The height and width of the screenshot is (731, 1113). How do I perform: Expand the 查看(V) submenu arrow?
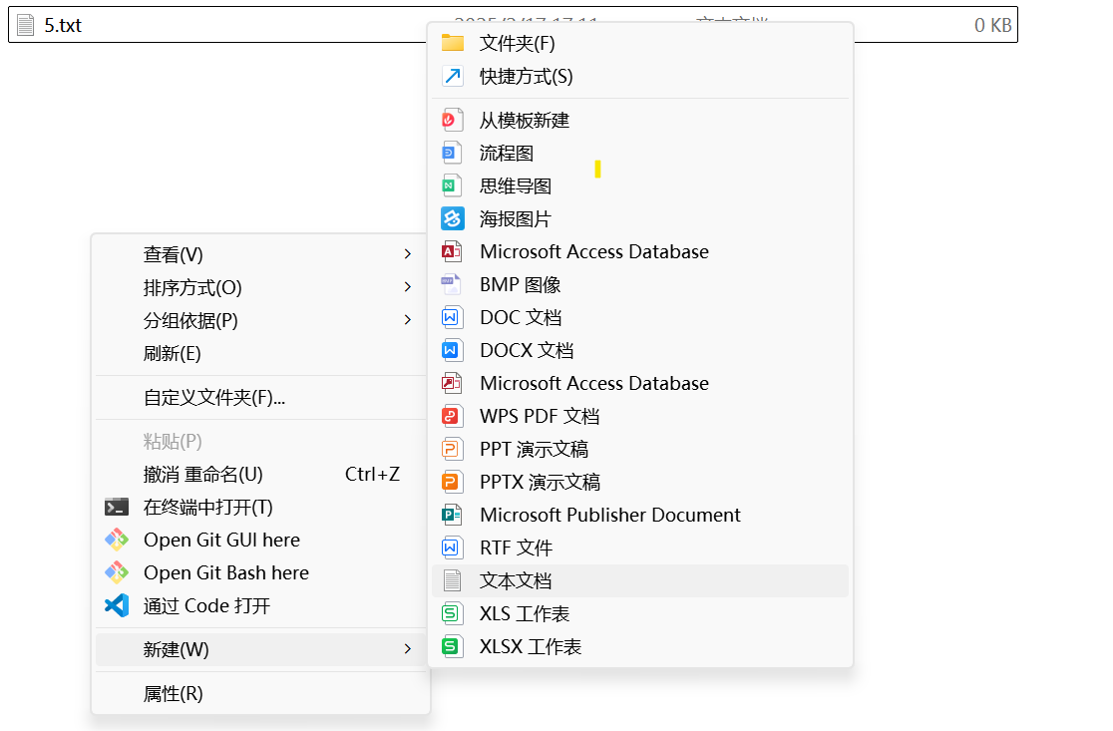point(407,255)
